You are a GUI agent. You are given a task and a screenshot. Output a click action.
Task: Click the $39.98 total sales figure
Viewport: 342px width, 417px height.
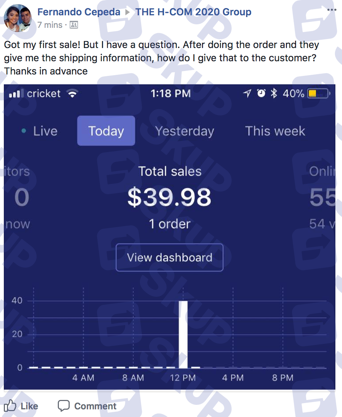coord(169,197)
